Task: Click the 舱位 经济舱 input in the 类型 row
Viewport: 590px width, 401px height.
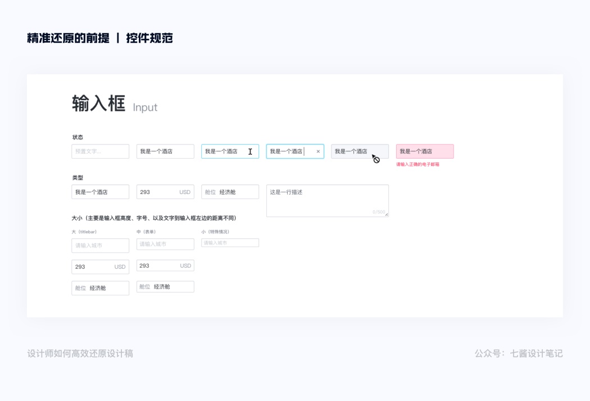Action: [230, 192]
